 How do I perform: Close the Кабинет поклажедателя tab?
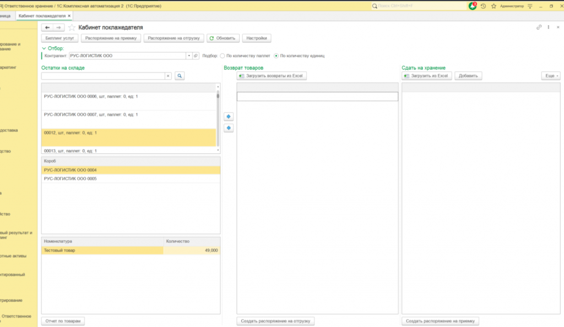(x=69, y=16)
